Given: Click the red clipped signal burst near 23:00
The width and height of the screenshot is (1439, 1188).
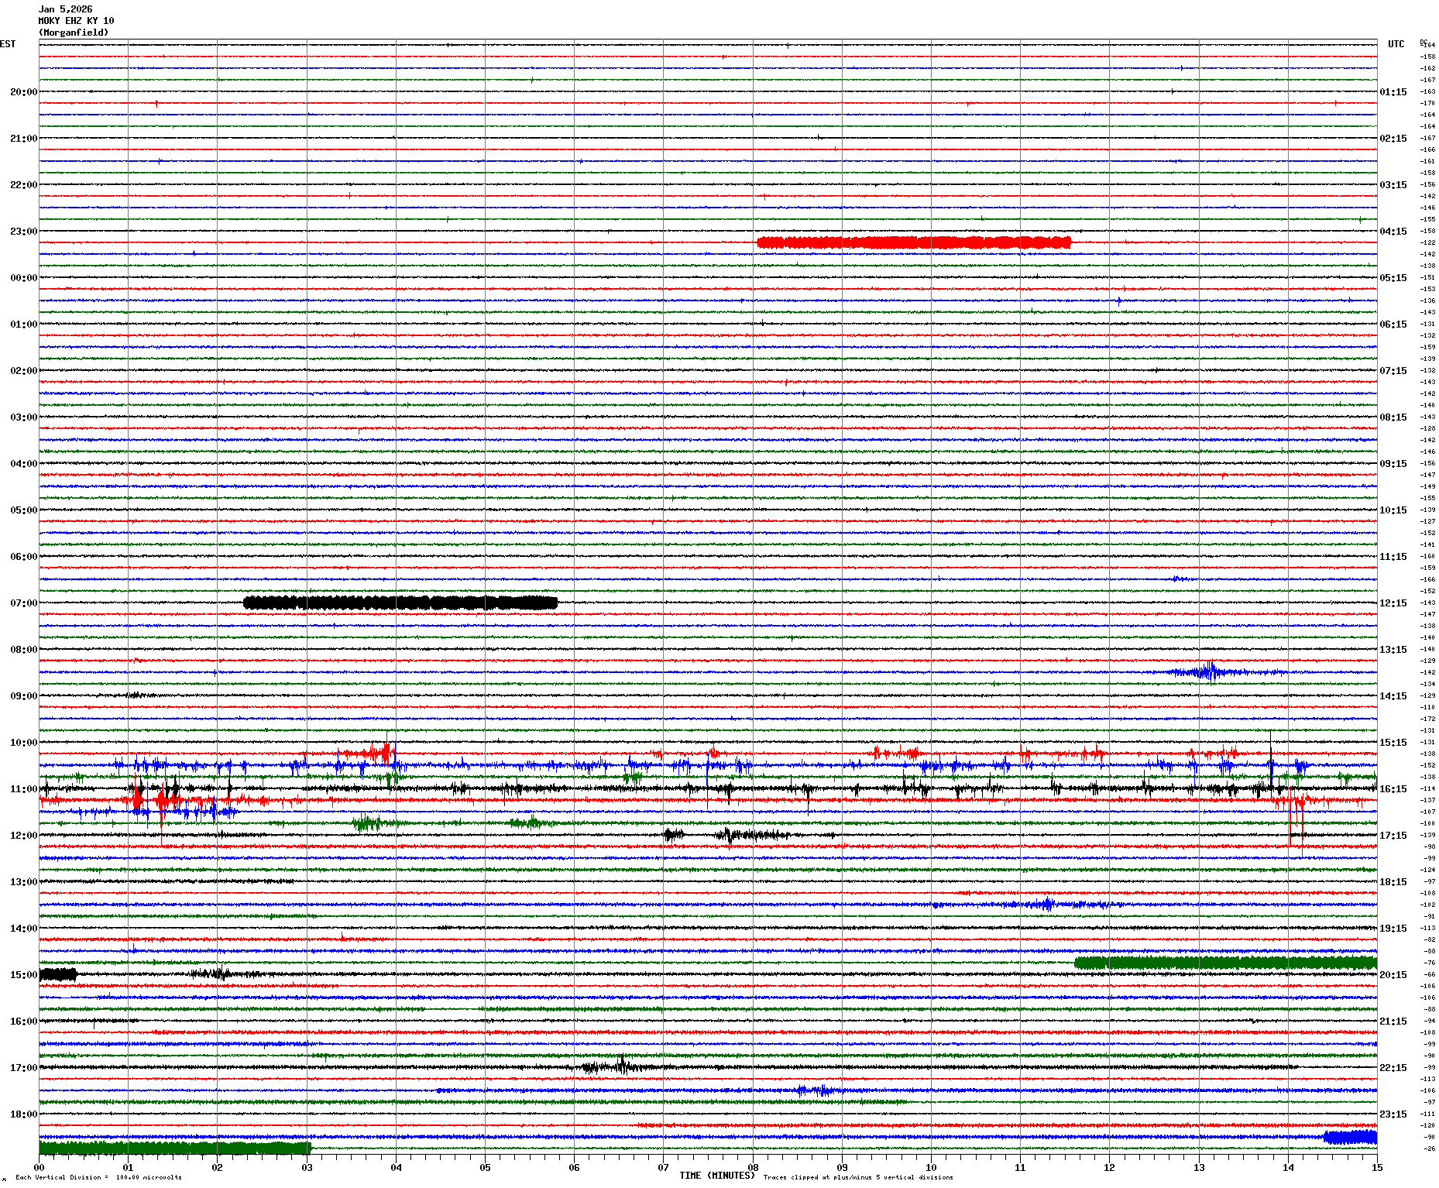Looking at the screenshot, I should click(914, 242).
